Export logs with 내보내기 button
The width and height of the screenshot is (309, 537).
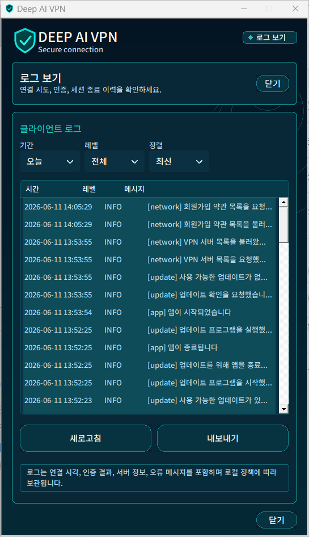point(222,438)
